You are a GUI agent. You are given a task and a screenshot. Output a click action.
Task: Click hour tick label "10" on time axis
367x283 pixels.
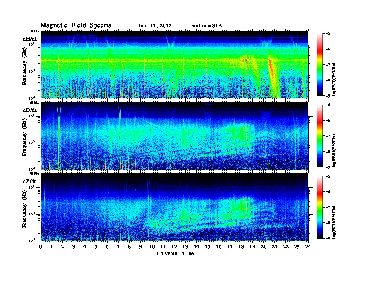coord(152,246)
